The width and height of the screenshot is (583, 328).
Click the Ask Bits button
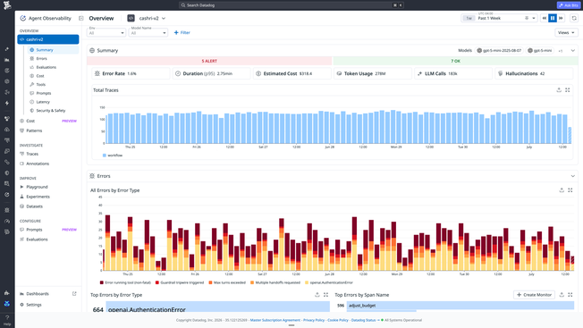tap(568, 5)
